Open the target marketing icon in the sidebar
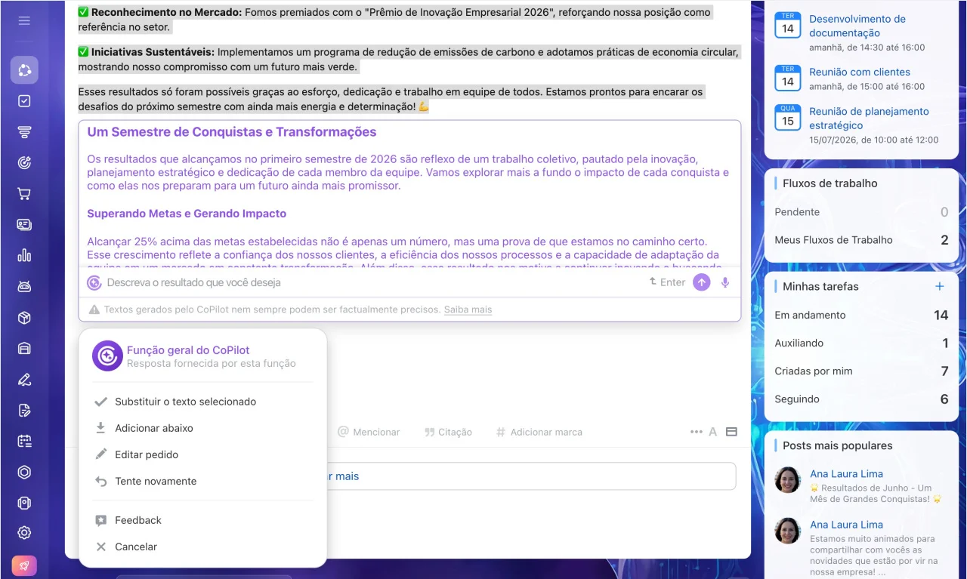This screenshot has height=579, width=967. (24, 163)
